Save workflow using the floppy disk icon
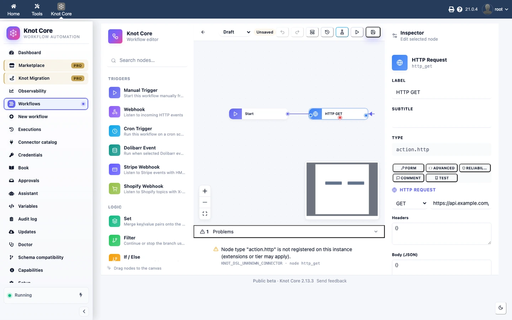512x320 pixels. click(373, 32)
